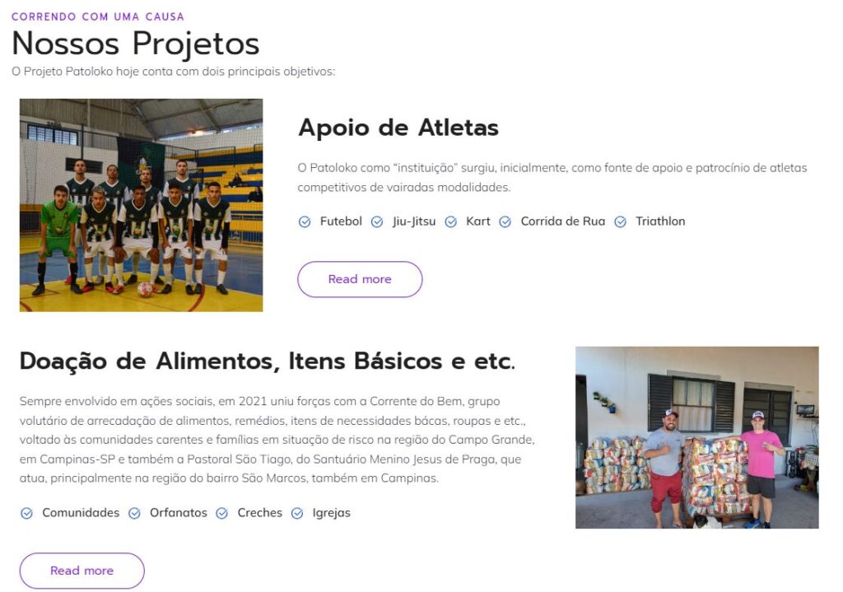Select the Triathlon list item text

tap(660, 221)
